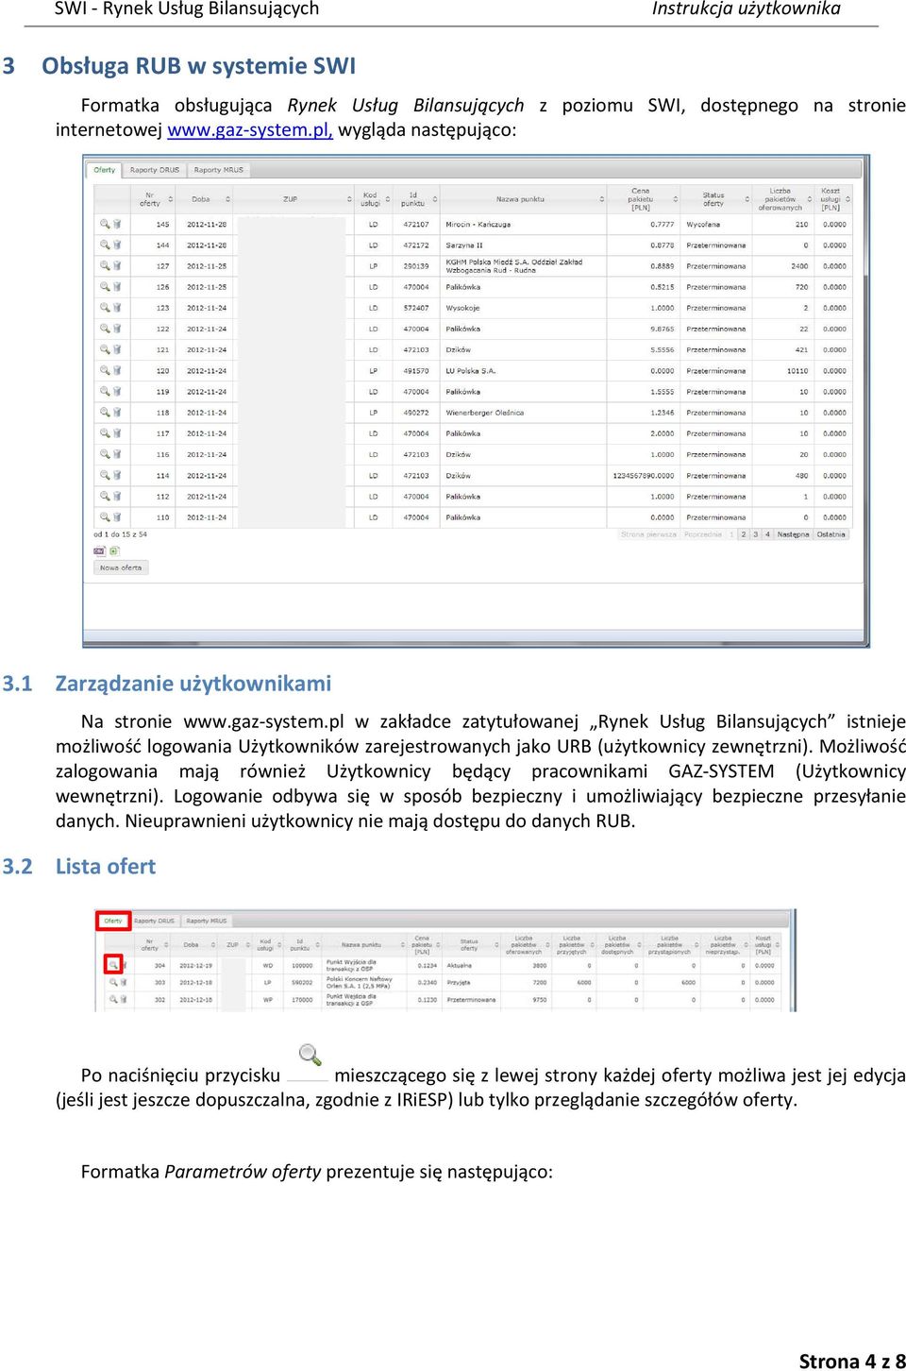906x1371 pixels.
Task: Sort by Status oferty column arrows
Action: tap(747, 199)
